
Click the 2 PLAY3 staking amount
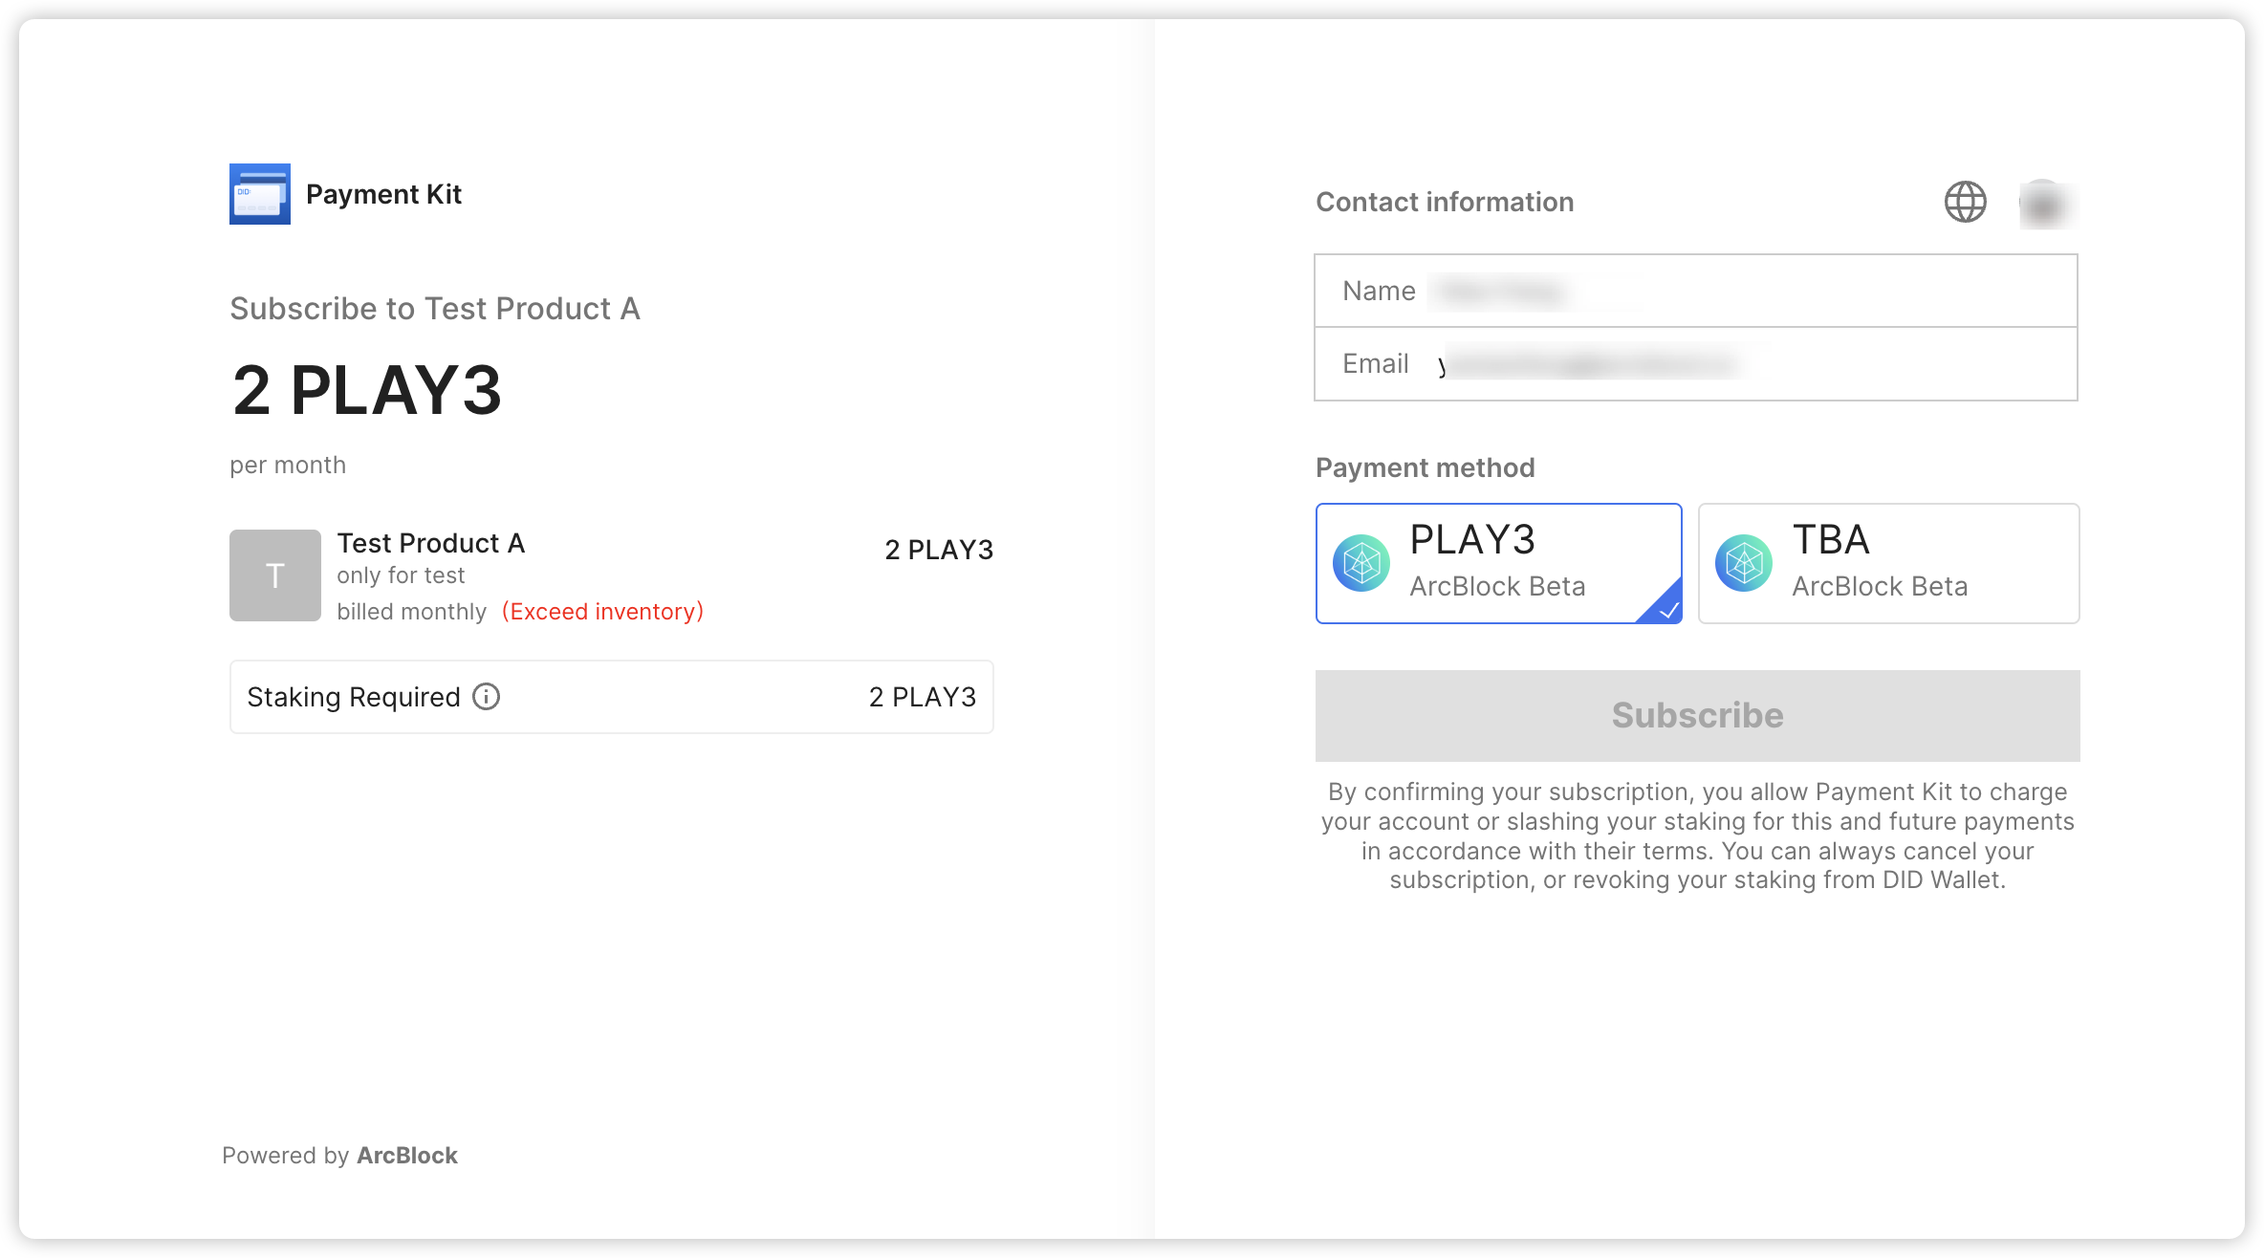coord(923,697)
